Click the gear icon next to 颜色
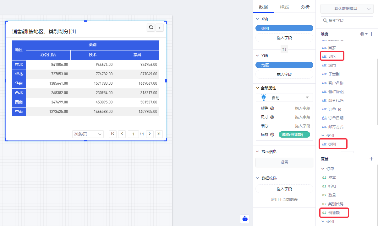378x226 pixels. [x=272, y=108]
